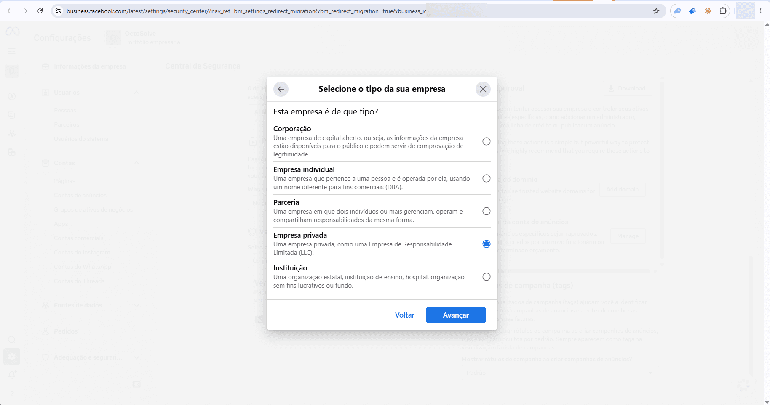The image size is (770, 405).
Task: Click the Empresa individual heading text
Action: (304, 169)
